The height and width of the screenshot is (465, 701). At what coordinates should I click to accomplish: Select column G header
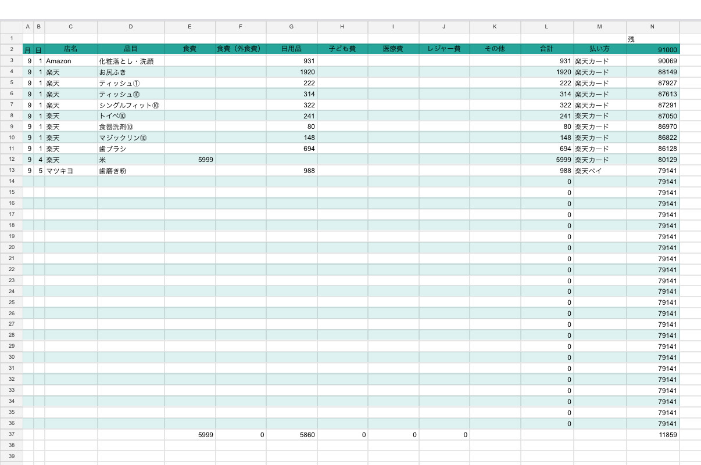point(291,27)
